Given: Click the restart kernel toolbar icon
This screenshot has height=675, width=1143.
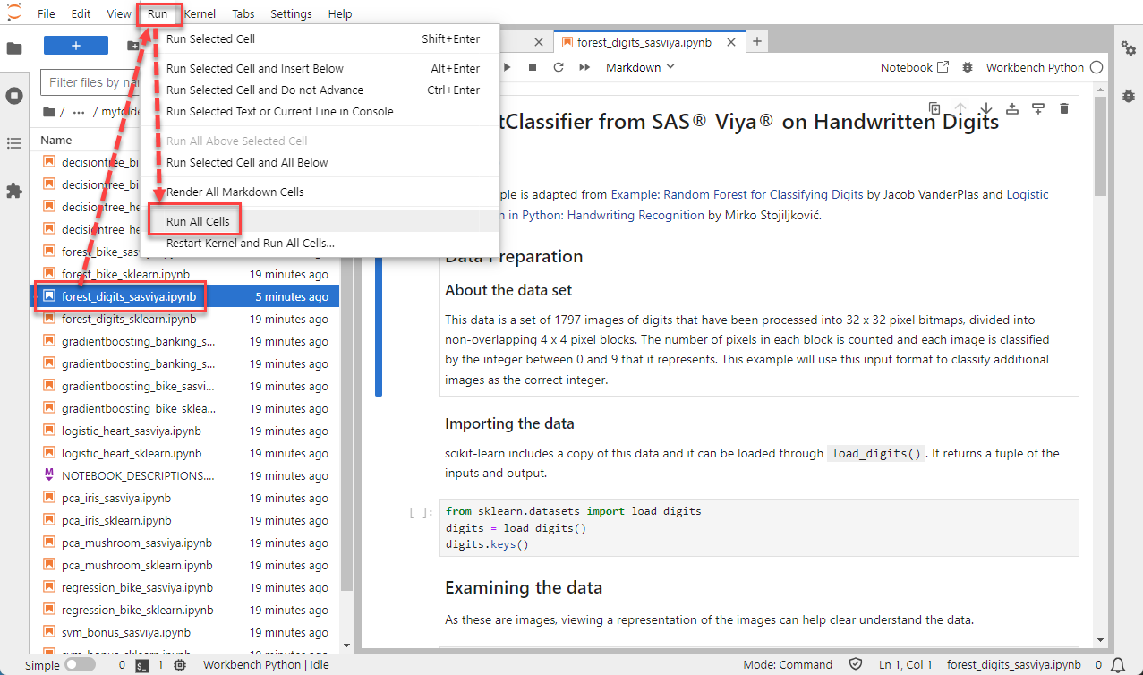Looking at the screenshot, I should coord(559,67).
